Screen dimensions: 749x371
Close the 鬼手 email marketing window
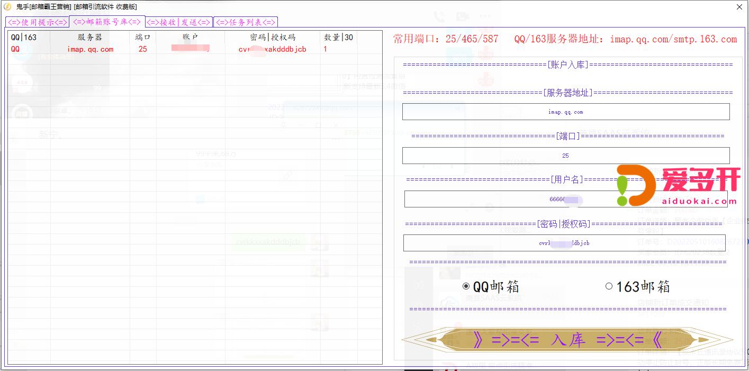coord(739,7)
